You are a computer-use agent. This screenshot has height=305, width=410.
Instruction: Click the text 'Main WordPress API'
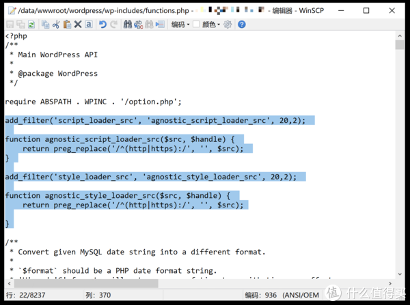point(58,55)
